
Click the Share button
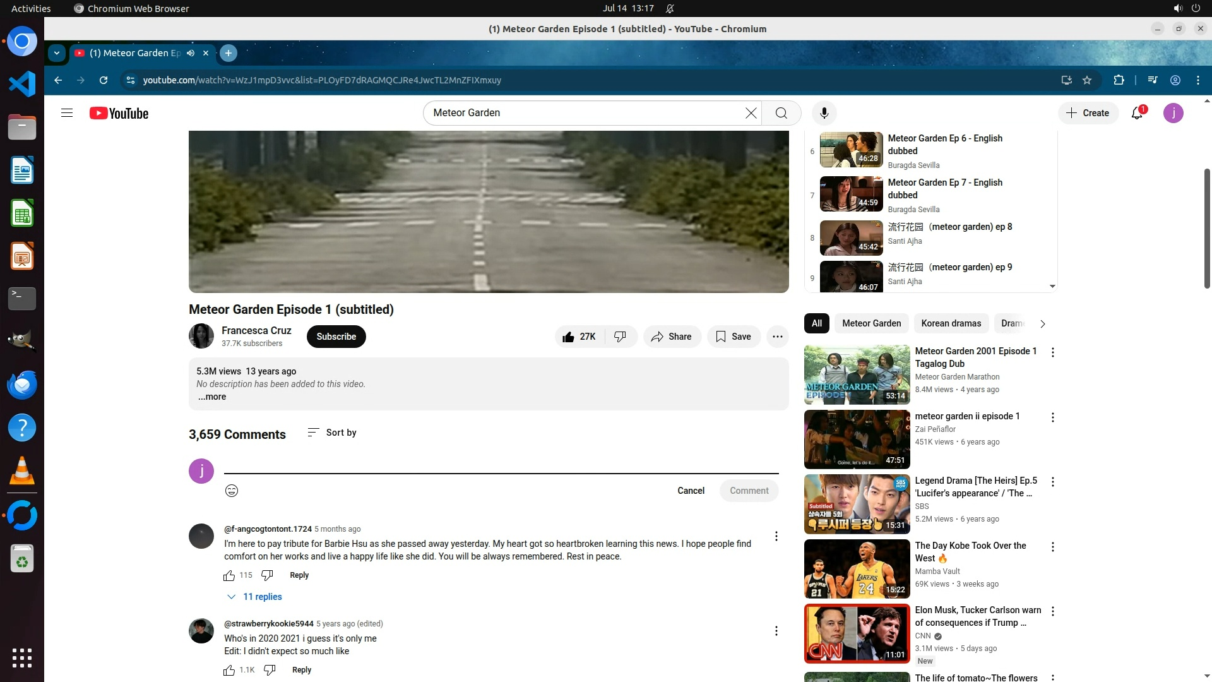(672, 337)
